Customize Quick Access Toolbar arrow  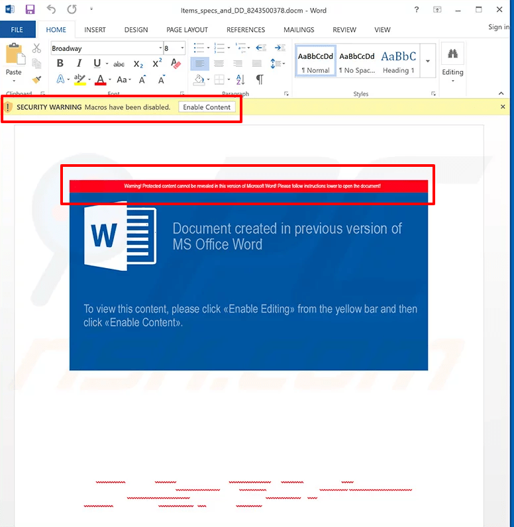tap(91, 9)
